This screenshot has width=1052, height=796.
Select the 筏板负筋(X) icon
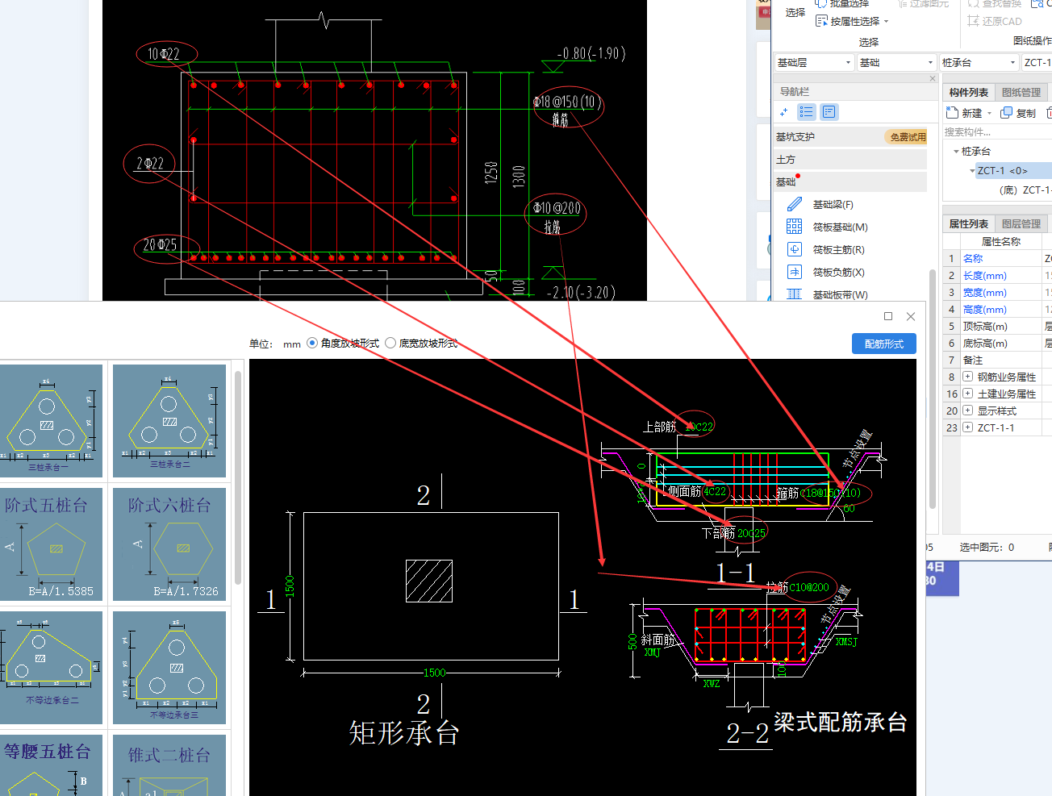point(795,272)
